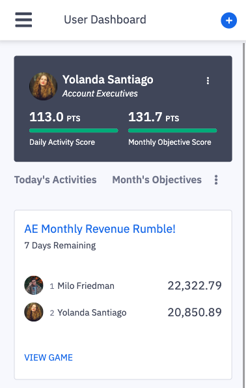Screen dimensions: 246x388
Task: Open AE Monthly Revenue Rumble link
Action: point(100,229)
